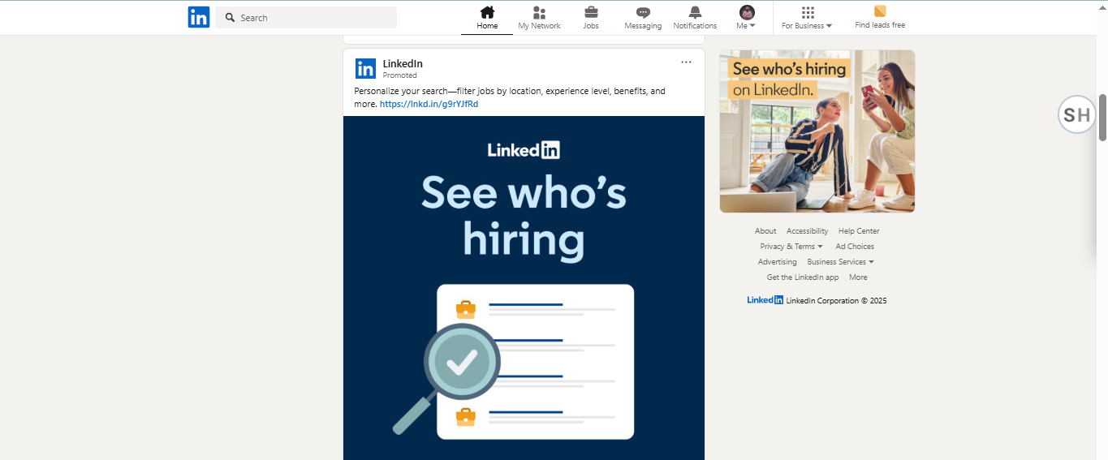Click the magnifier icon in the search box
This screenshot has height=460, width=1108.
(230, 17)
